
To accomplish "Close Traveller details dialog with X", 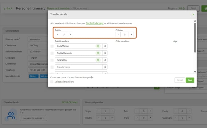I will click(193, 15).
